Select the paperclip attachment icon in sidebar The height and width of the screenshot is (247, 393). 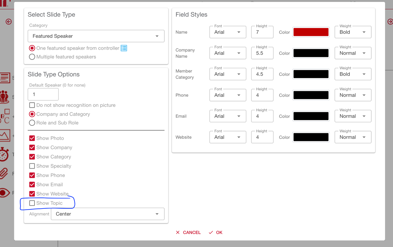4,174
